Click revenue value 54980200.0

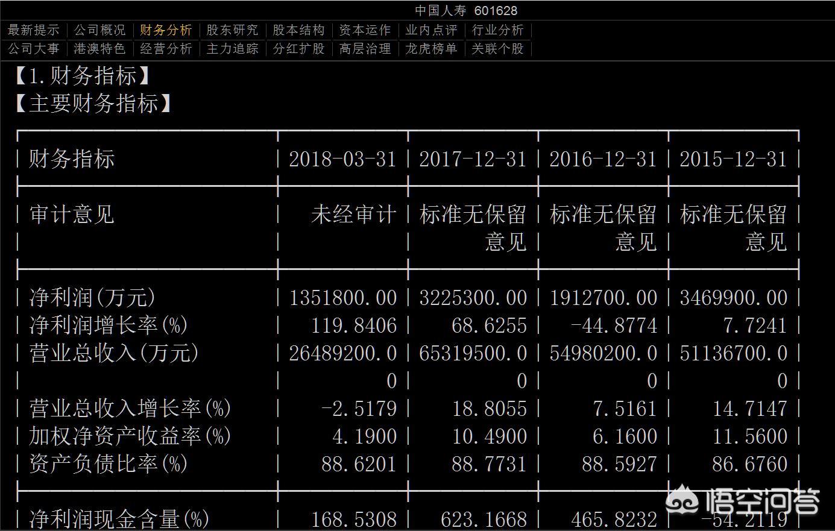[603, 354]
